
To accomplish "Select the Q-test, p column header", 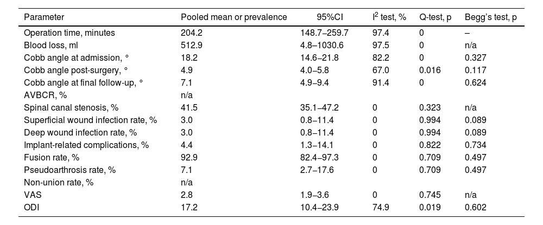I will tap(435, 17).
